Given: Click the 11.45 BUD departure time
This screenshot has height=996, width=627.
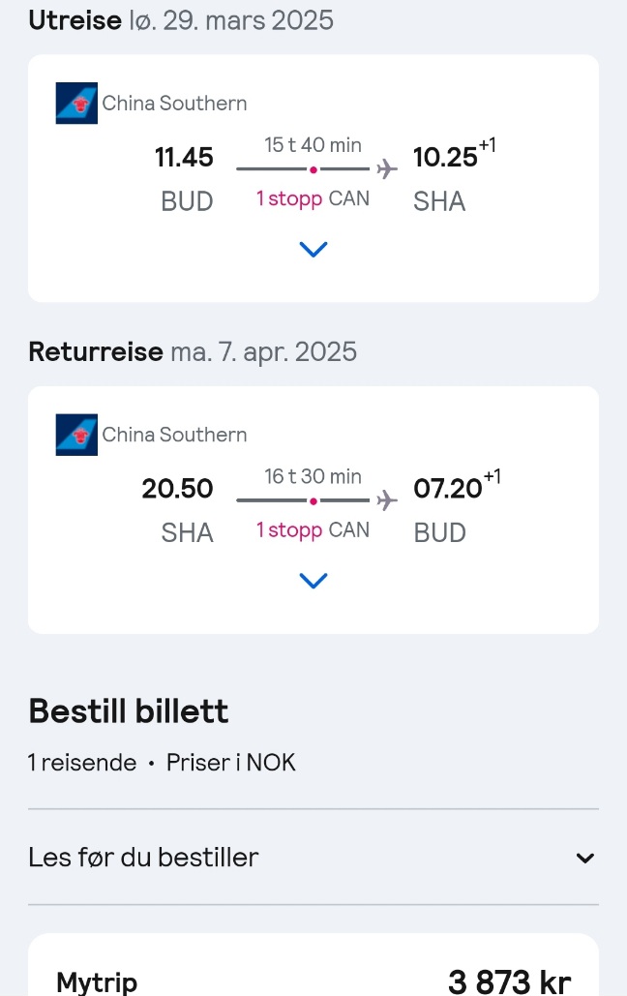Looking at the screenshot, I should coord(184,178).
